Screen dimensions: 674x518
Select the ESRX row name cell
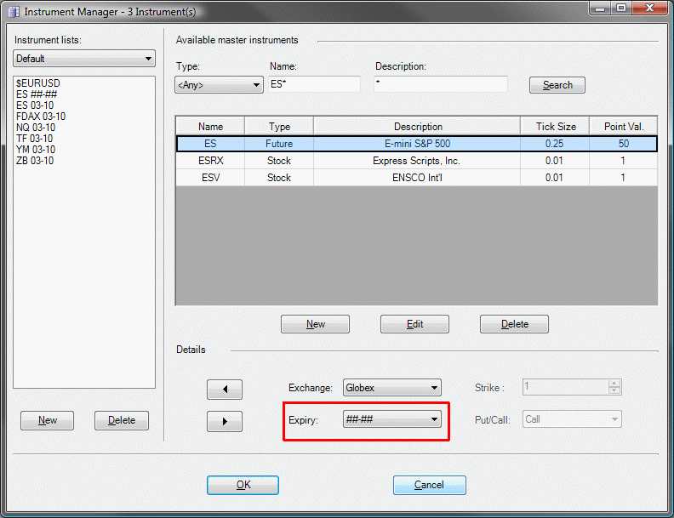[211, 161]
